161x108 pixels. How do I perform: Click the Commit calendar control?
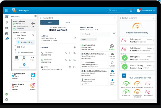click(x=24, y=58)
